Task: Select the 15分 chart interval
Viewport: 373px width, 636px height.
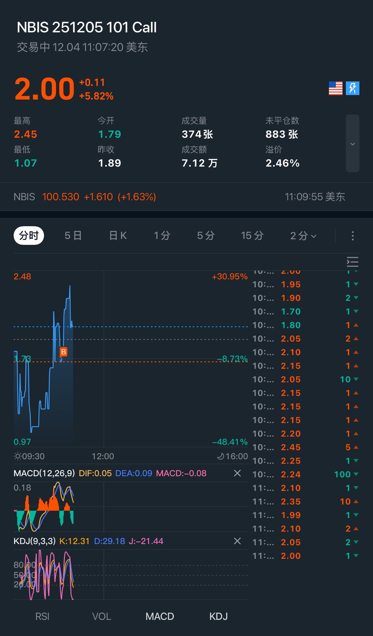Action: (252, 236)
